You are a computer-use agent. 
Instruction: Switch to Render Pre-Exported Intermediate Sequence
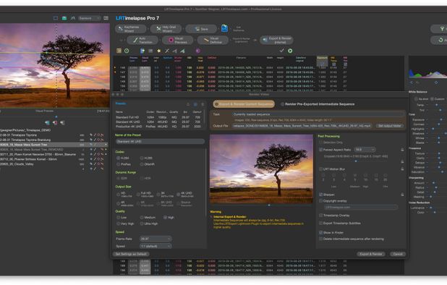coord(318,104)
